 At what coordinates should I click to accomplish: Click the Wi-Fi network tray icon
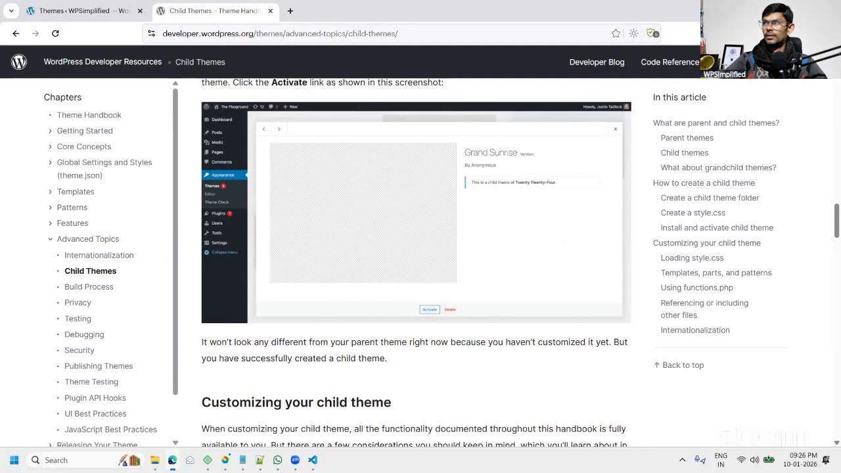pyautogui.click(x=741, y=460)
